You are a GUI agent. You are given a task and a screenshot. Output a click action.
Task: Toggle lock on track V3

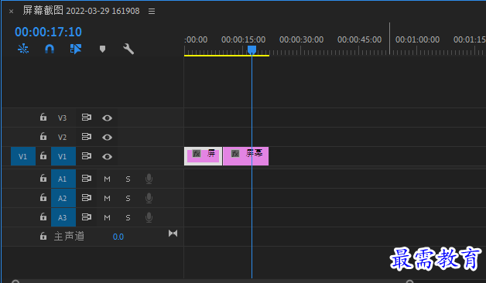tap(43, 117)
